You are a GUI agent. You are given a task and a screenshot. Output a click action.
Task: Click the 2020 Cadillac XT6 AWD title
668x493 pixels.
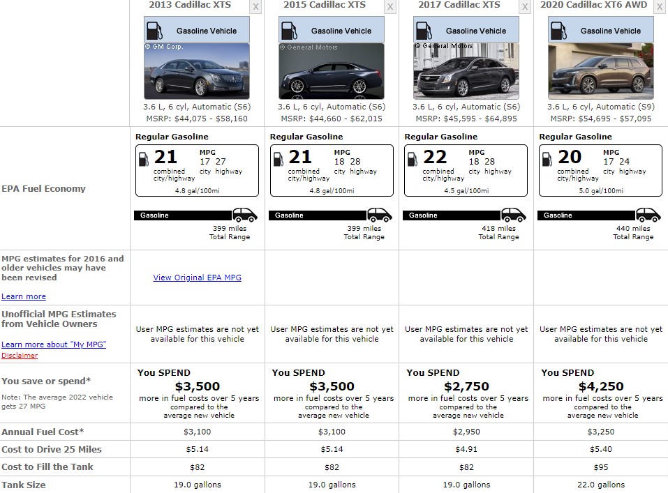594,5
